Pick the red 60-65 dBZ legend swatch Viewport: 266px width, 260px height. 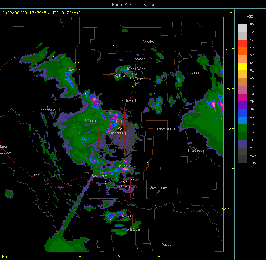click(243, 44)
